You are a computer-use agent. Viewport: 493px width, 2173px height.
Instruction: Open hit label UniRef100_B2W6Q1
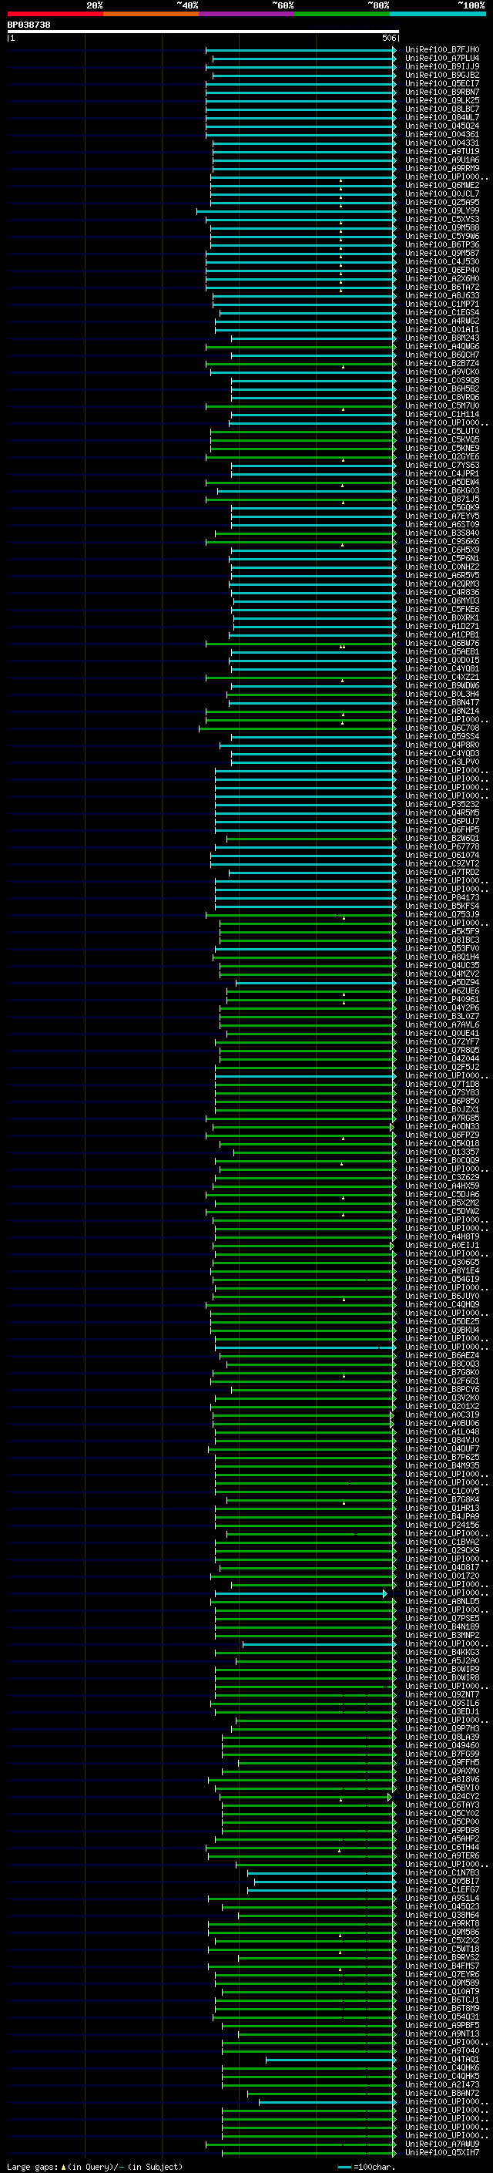pyautogui.click(x=441, y=839)
